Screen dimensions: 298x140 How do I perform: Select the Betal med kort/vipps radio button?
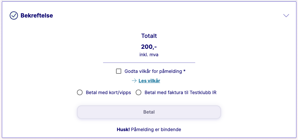pos(80,93)
